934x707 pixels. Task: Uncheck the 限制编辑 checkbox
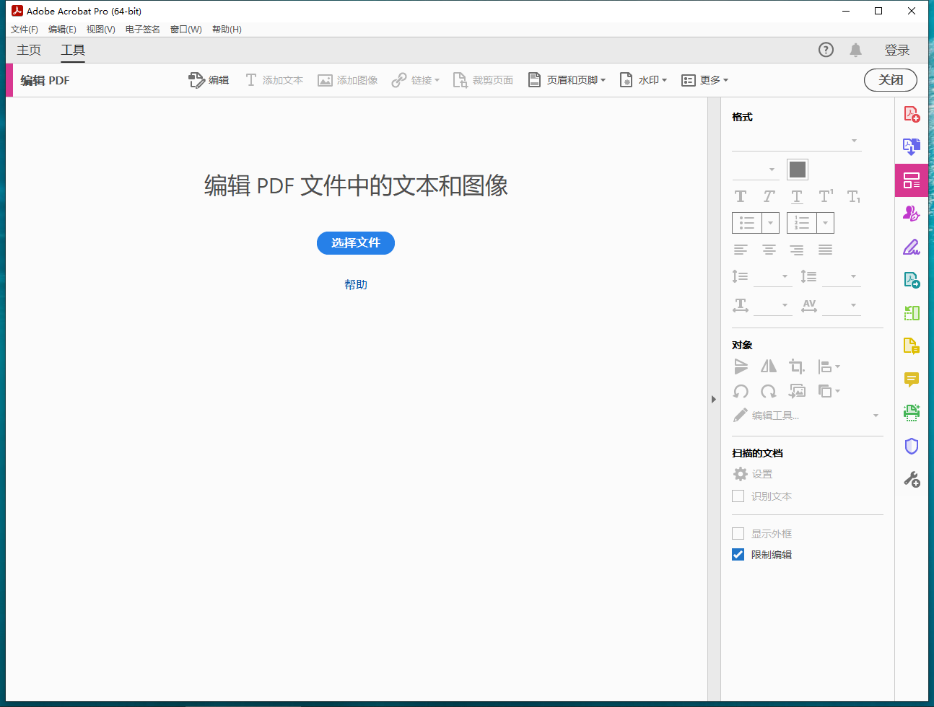coord(738,555)
